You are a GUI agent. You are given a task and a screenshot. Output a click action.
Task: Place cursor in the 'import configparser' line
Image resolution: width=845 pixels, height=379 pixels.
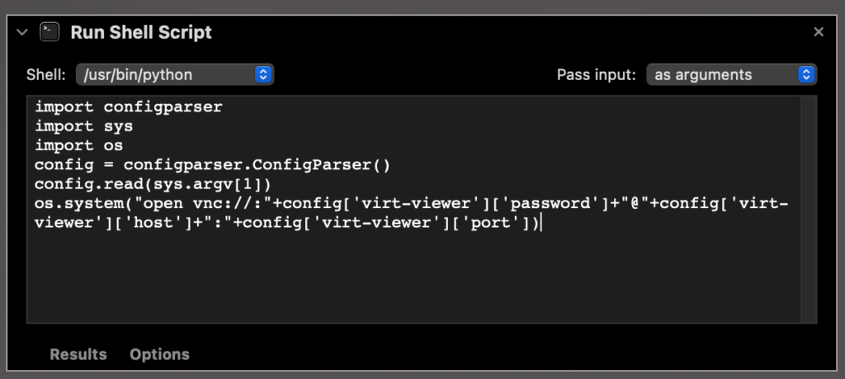pos(128,107)
